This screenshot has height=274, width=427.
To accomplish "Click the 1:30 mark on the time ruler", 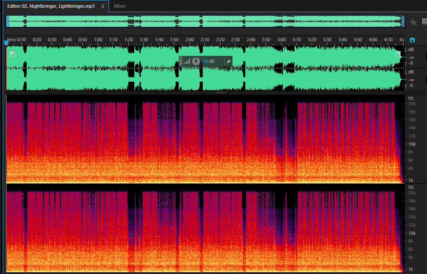I will coord(144,40).
